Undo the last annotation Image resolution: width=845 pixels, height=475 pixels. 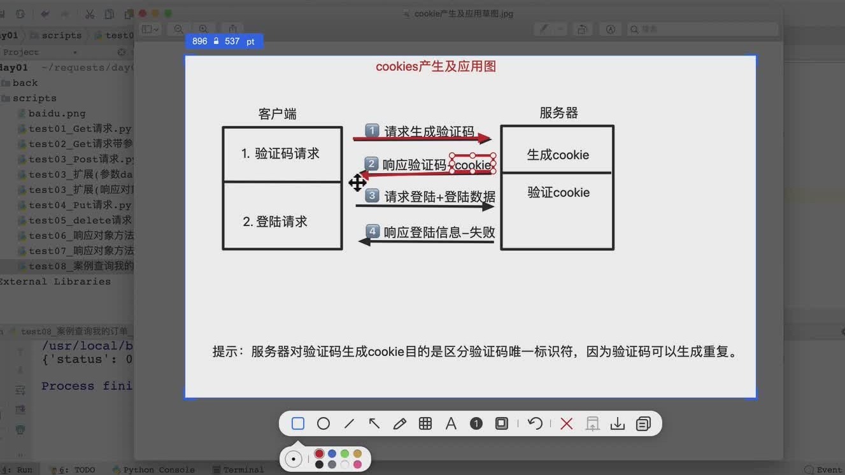(535, 423)
